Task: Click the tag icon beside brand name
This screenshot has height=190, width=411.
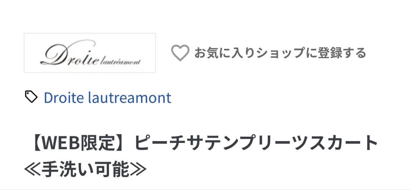Action: (31, 97)
